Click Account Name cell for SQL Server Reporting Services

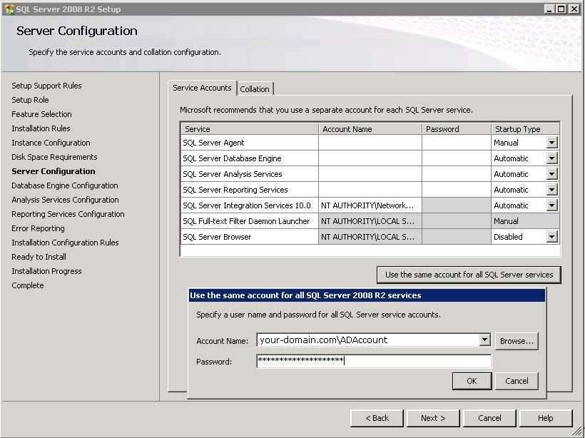[370, 190]
